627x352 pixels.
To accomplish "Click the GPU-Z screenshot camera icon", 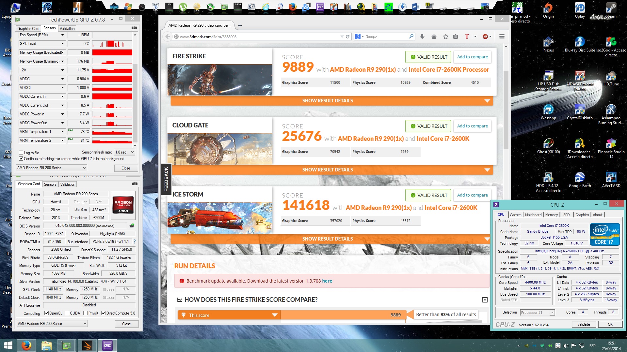I will pos(134,28).
